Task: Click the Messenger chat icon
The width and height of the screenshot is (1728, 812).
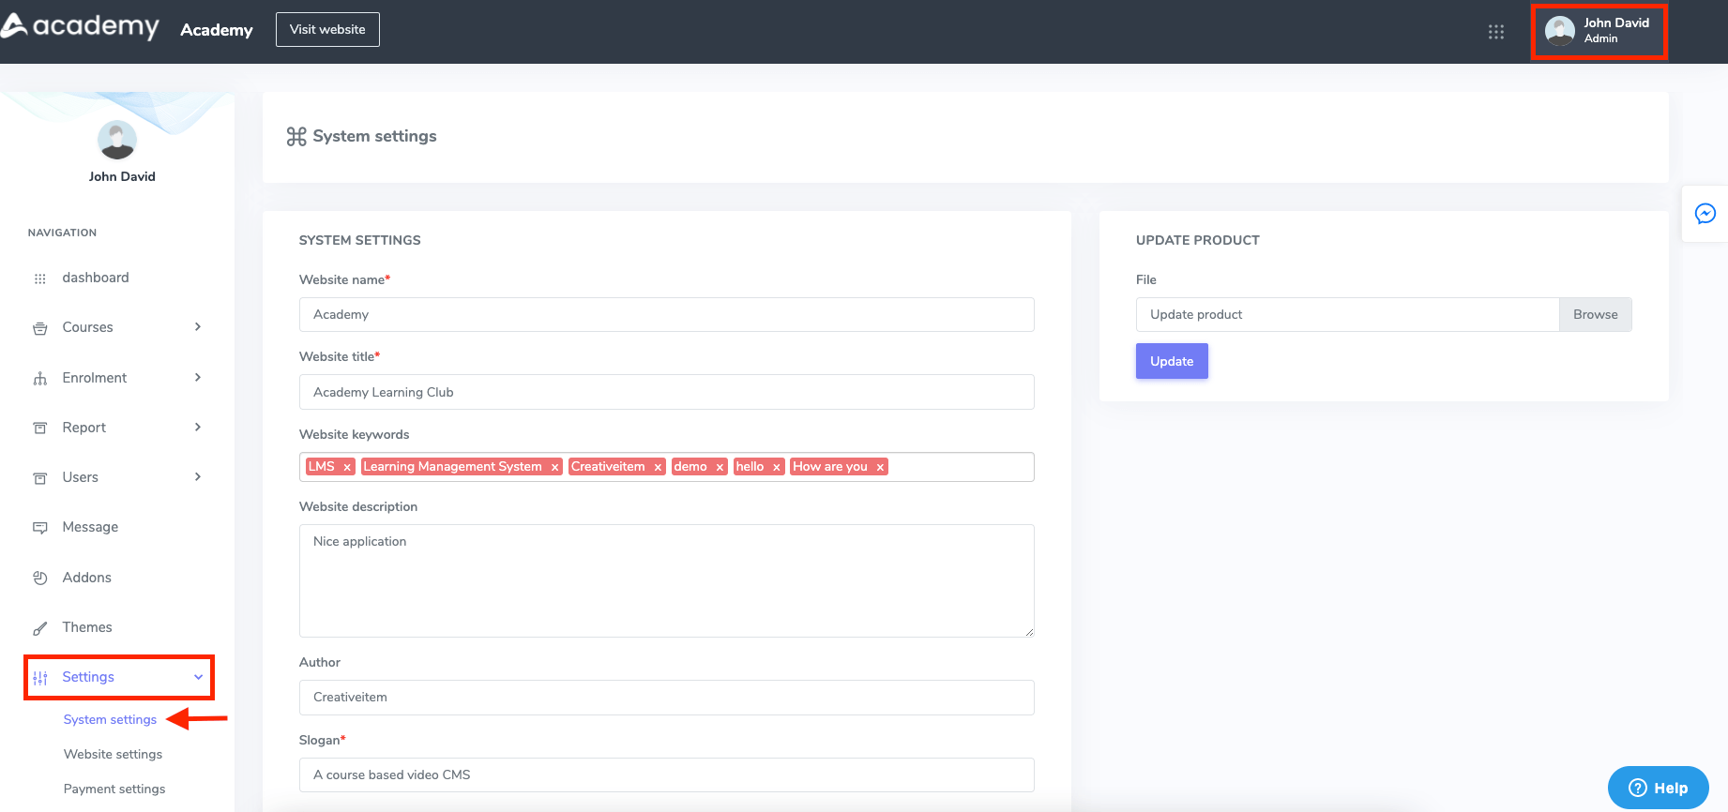Action: coord(1705,214)
